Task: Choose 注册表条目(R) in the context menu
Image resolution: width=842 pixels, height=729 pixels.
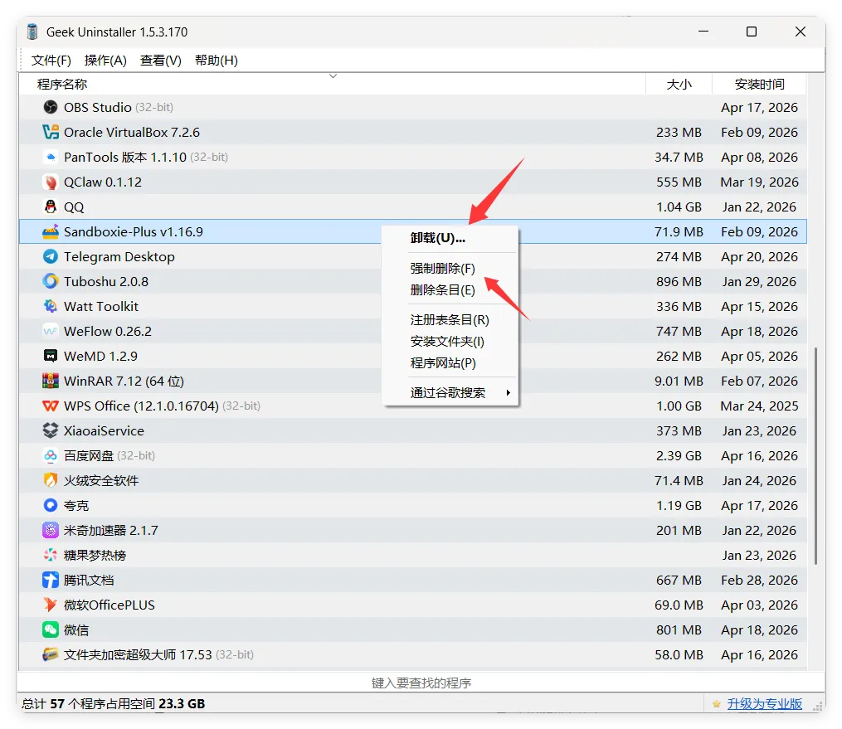Action: pyautogui.click(x=450, y=320)
